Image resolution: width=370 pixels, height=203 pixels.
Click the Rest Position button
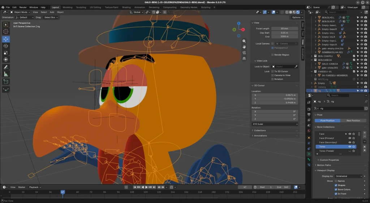pos(353,120)
